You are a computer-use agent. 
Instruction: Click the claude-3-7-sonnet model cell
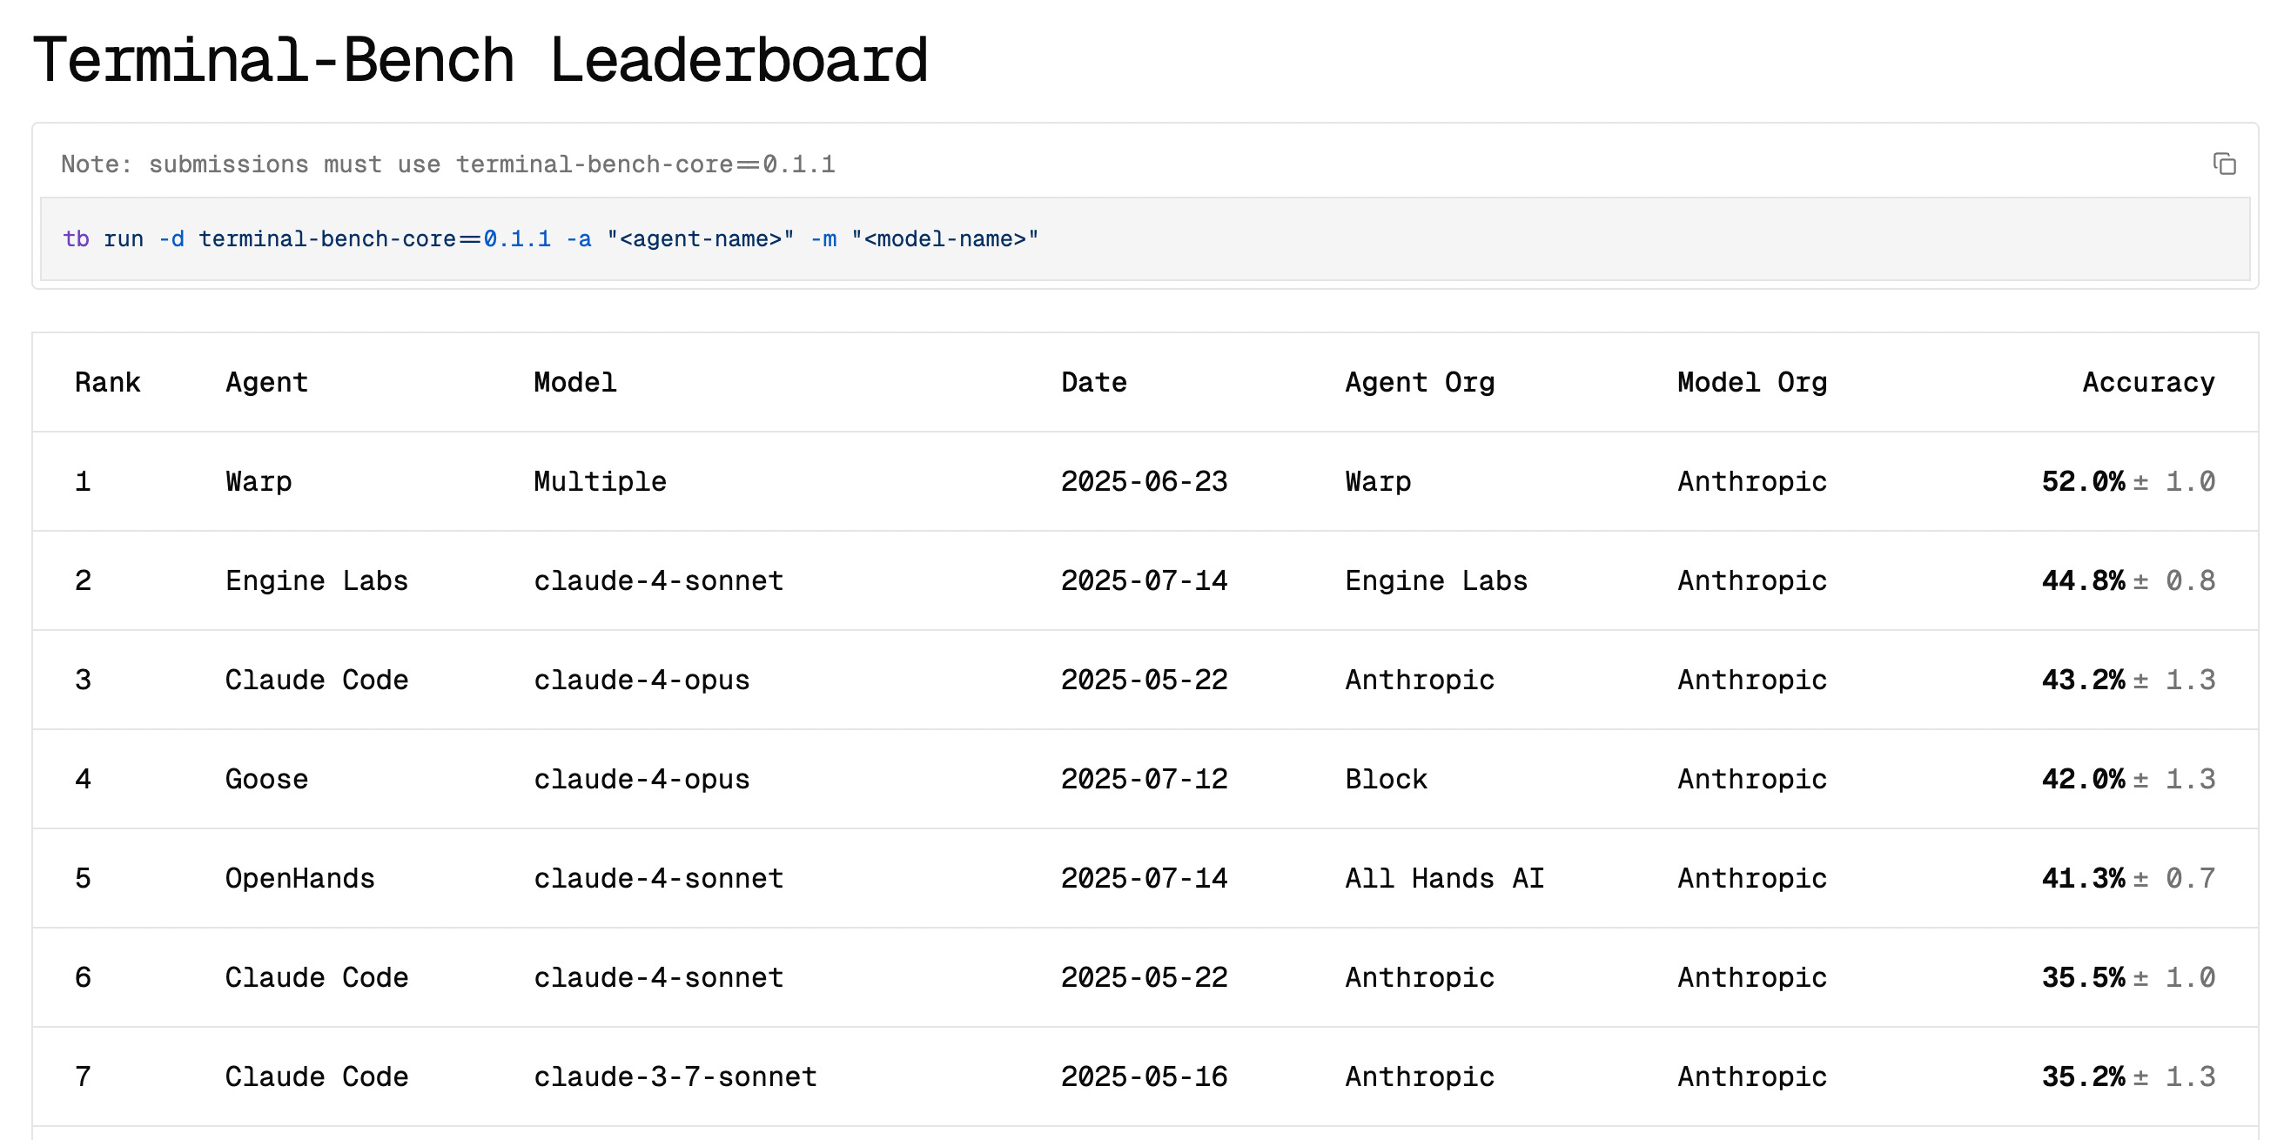(x=675, y=1076)
